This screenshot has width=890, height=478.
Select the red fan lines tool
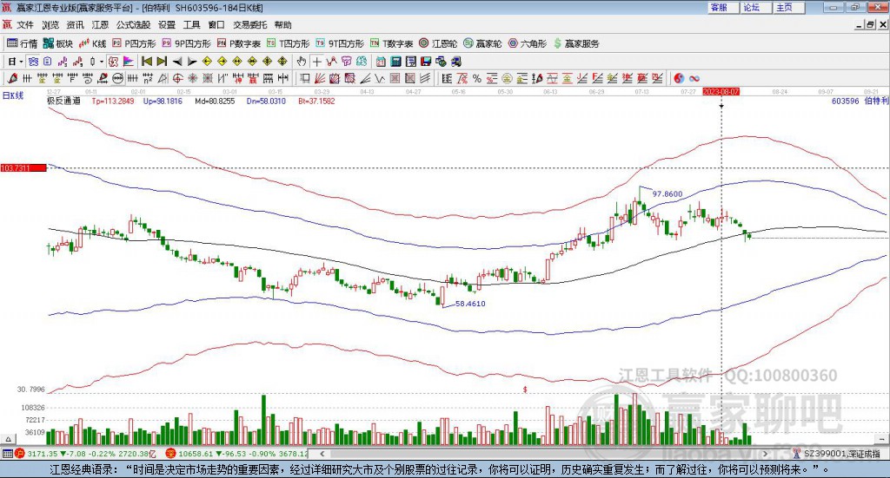click(x=319, y=79)
